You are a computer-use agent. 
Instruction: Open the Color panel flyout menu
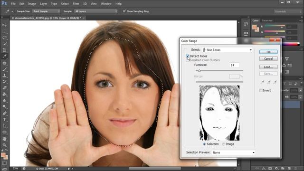click(x=301, y=20)
